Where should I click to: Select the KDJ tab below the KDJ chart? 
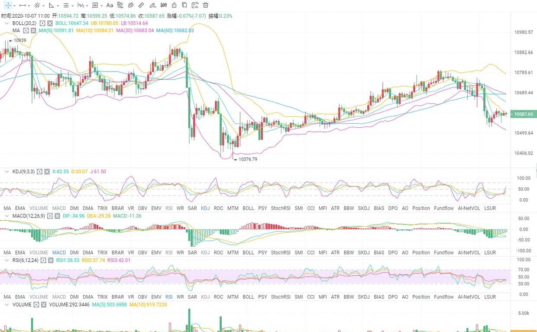pyautogui.click(x=205, y=208)
